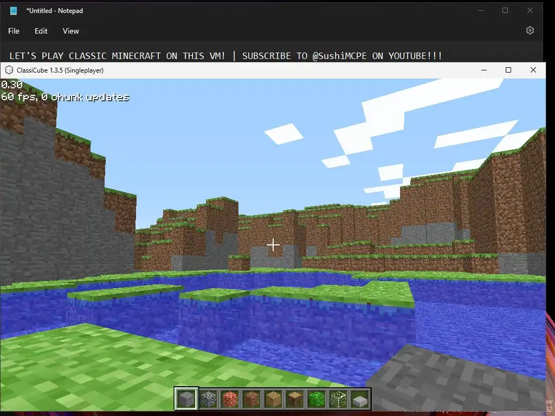The image size is (555, 416).
Task: Minimize the Notepad window
Action: 481,11
